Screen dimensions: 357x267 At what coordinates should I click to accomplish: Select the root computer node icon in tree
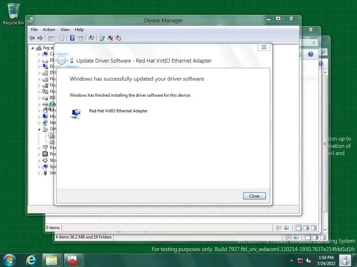tap(39, 48)
